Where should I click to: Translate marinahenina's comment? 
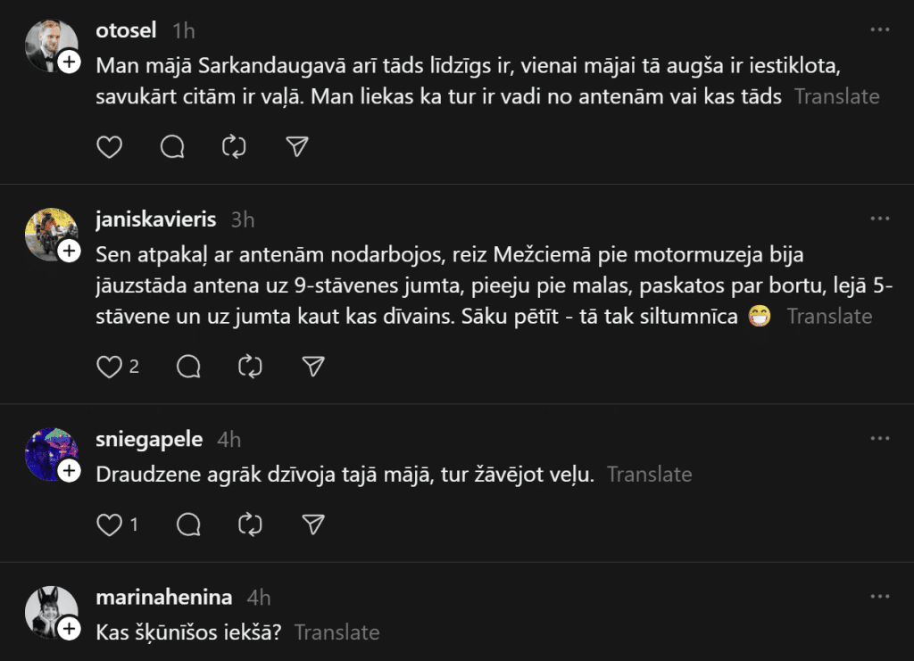337,632
